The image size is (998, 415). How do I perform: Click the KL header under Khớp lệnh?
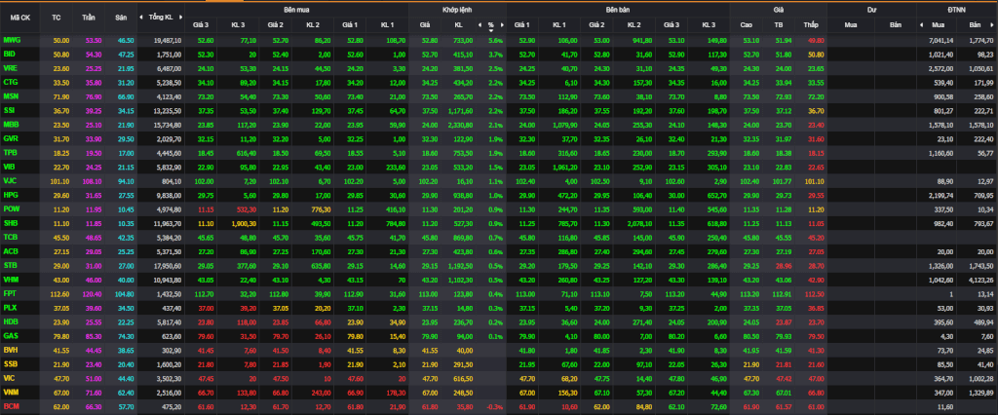458,24
